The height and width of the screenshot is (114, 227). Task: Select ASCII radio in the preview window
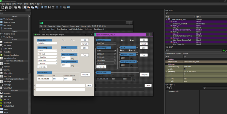tap(71, 50)
